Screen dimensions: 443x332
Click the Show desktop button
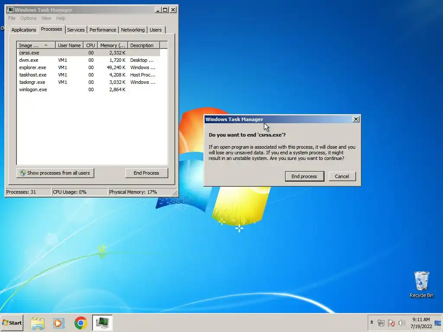[x=438, y=323]
